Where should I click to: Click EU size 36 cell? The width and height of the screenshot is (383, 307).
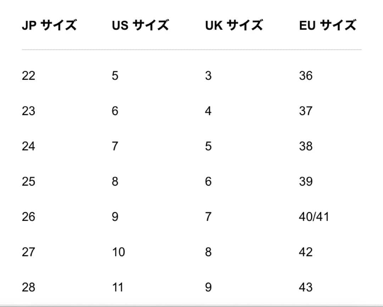pyautogui.click(x=306, y=76)
